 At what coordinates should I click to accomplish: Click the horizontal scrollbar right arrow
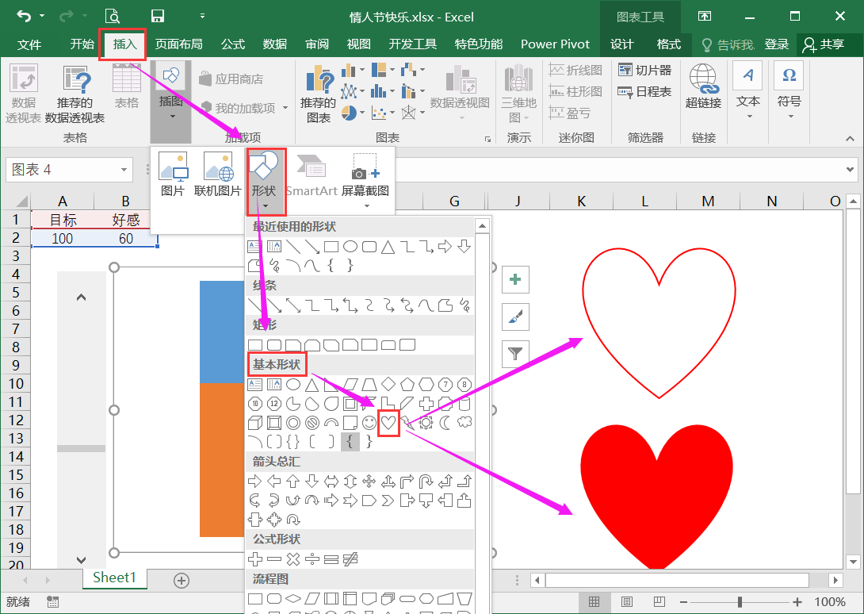pyautogui.click(x=836, y=581)
